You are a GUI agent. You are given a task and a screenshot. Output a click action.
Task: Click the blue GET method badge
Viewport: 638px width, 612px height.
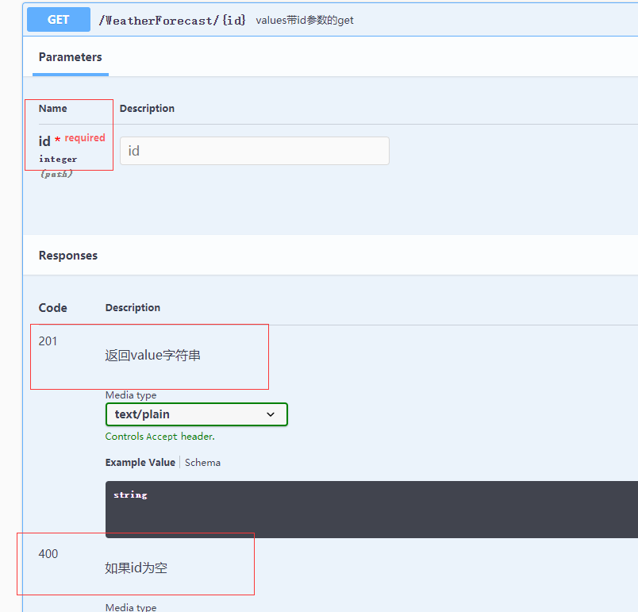click(58, 20)
